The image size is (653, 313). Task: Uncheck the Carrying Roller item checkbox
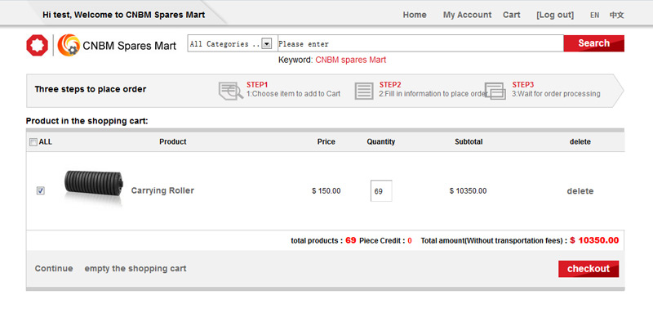coord(40,190)
